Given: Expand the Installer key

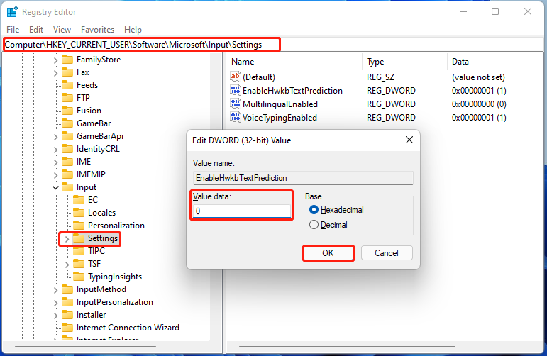Looking at the screenshot, I should coord(56,316).
